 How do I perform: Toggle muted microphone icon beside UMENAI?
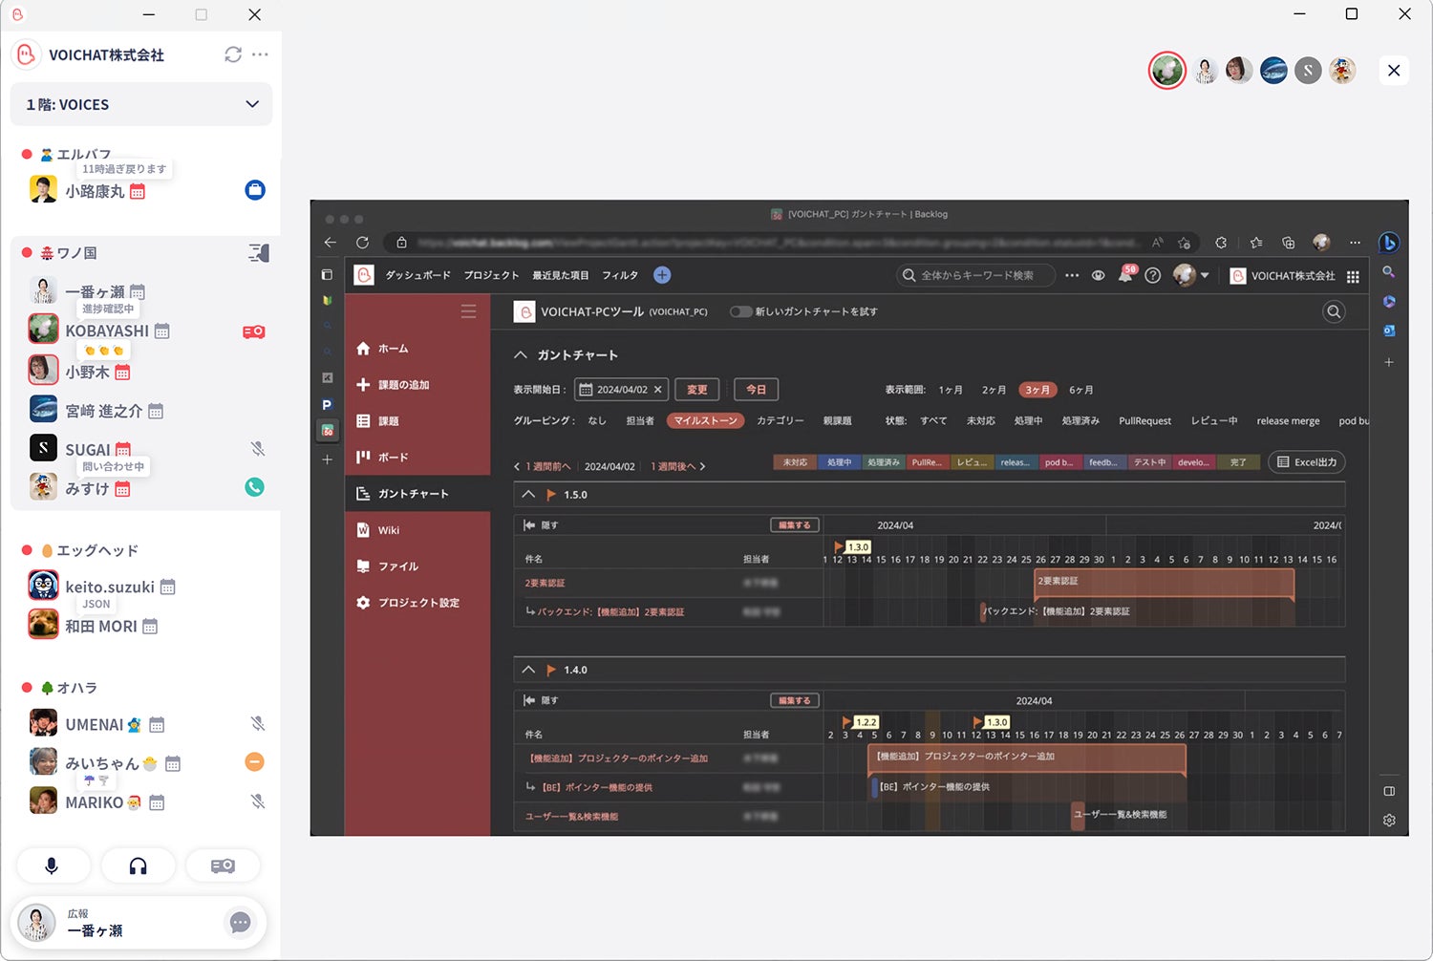click(257, 724)
